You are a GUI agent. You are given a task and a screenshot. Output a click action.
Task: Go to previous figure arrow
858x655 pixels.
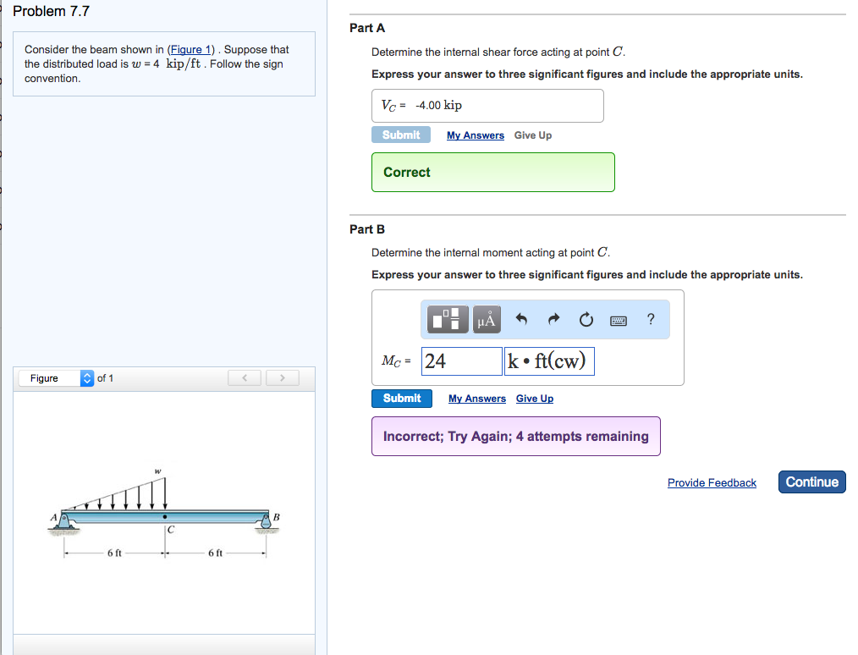244,378
